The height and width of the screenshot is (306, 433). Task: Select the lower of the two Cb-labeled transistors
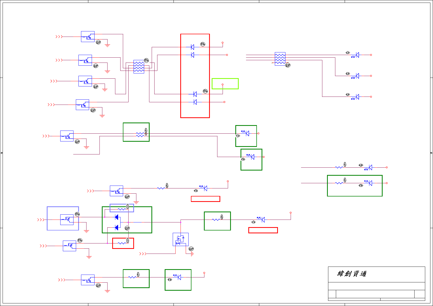[69, 246]
